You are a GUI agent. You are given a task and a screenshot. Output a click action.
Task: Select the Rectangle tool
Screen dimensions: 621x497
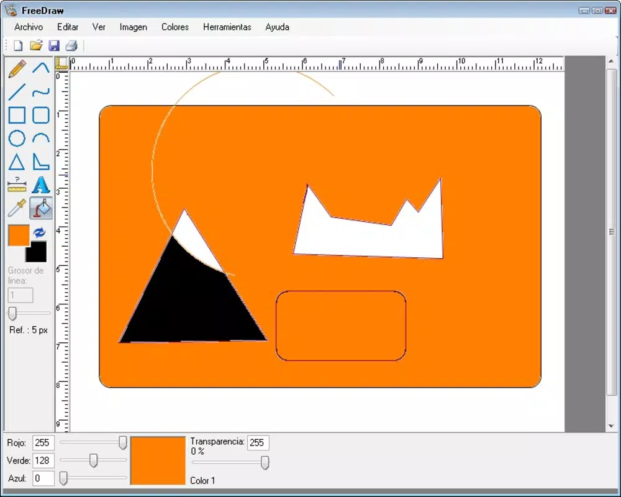coord(17,116)
